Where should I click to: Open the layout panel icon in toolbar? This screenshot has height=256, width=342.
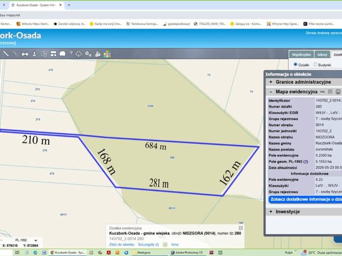pyautogui.click(x=53, y=54)
